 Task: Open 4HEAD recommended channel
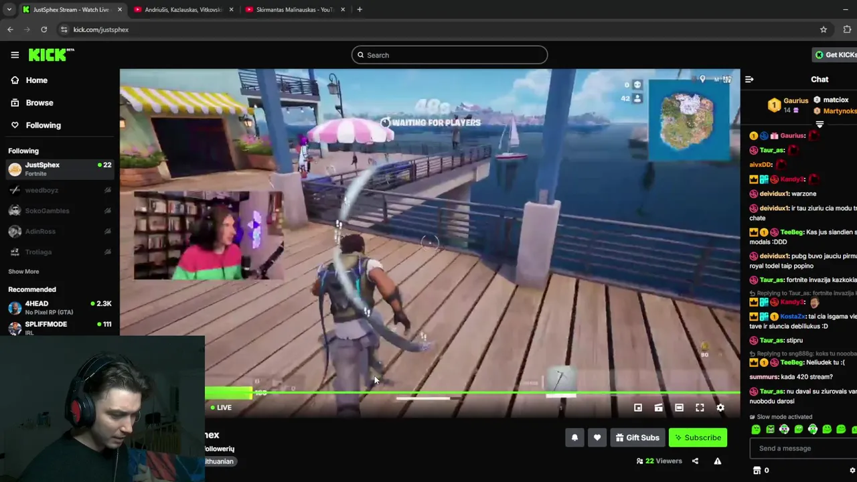pyautogui.click(x=60, y=308)
